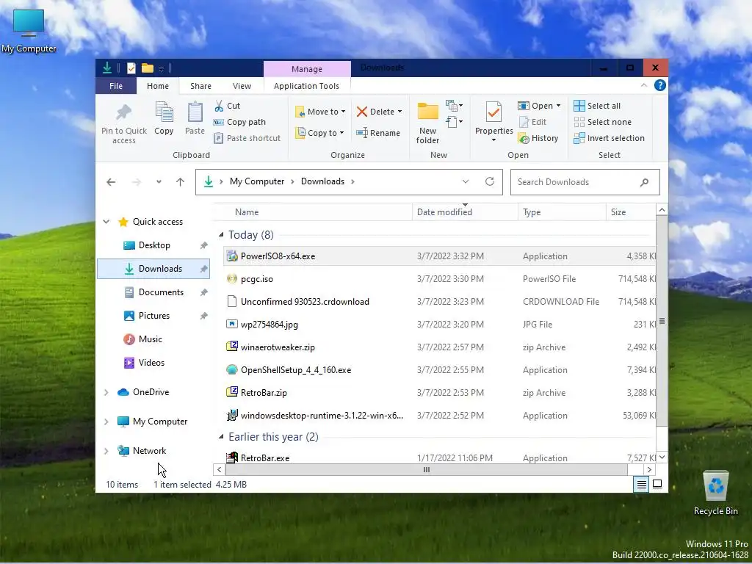Open Desktop in Quick access
Viewport: 752px width, 564px height.
click(154, 245)
